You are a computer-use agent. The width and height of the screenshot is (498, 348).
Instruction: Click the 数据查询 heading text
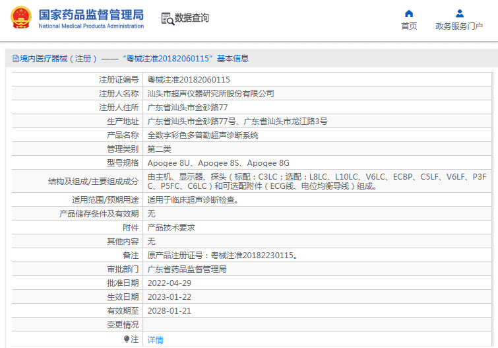pos(192,18)
